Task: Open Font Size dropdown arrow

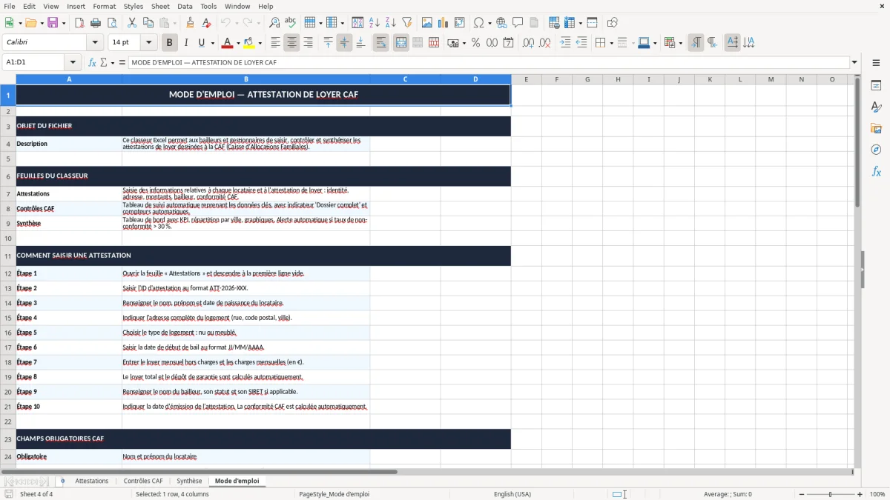Action: coord(149,43)
